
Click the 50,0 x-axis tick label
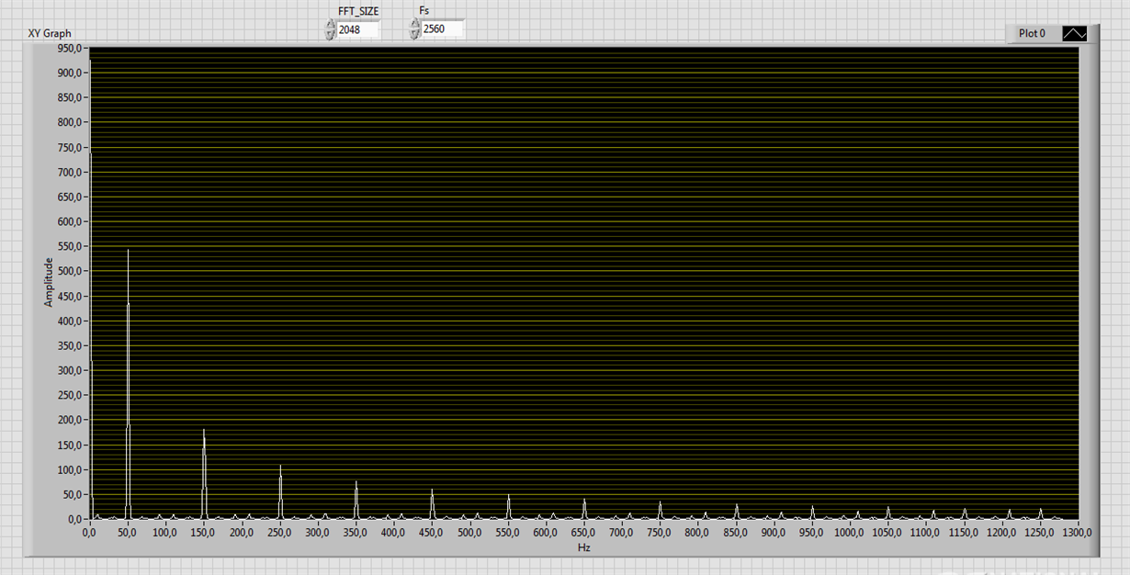pos(127,532)
